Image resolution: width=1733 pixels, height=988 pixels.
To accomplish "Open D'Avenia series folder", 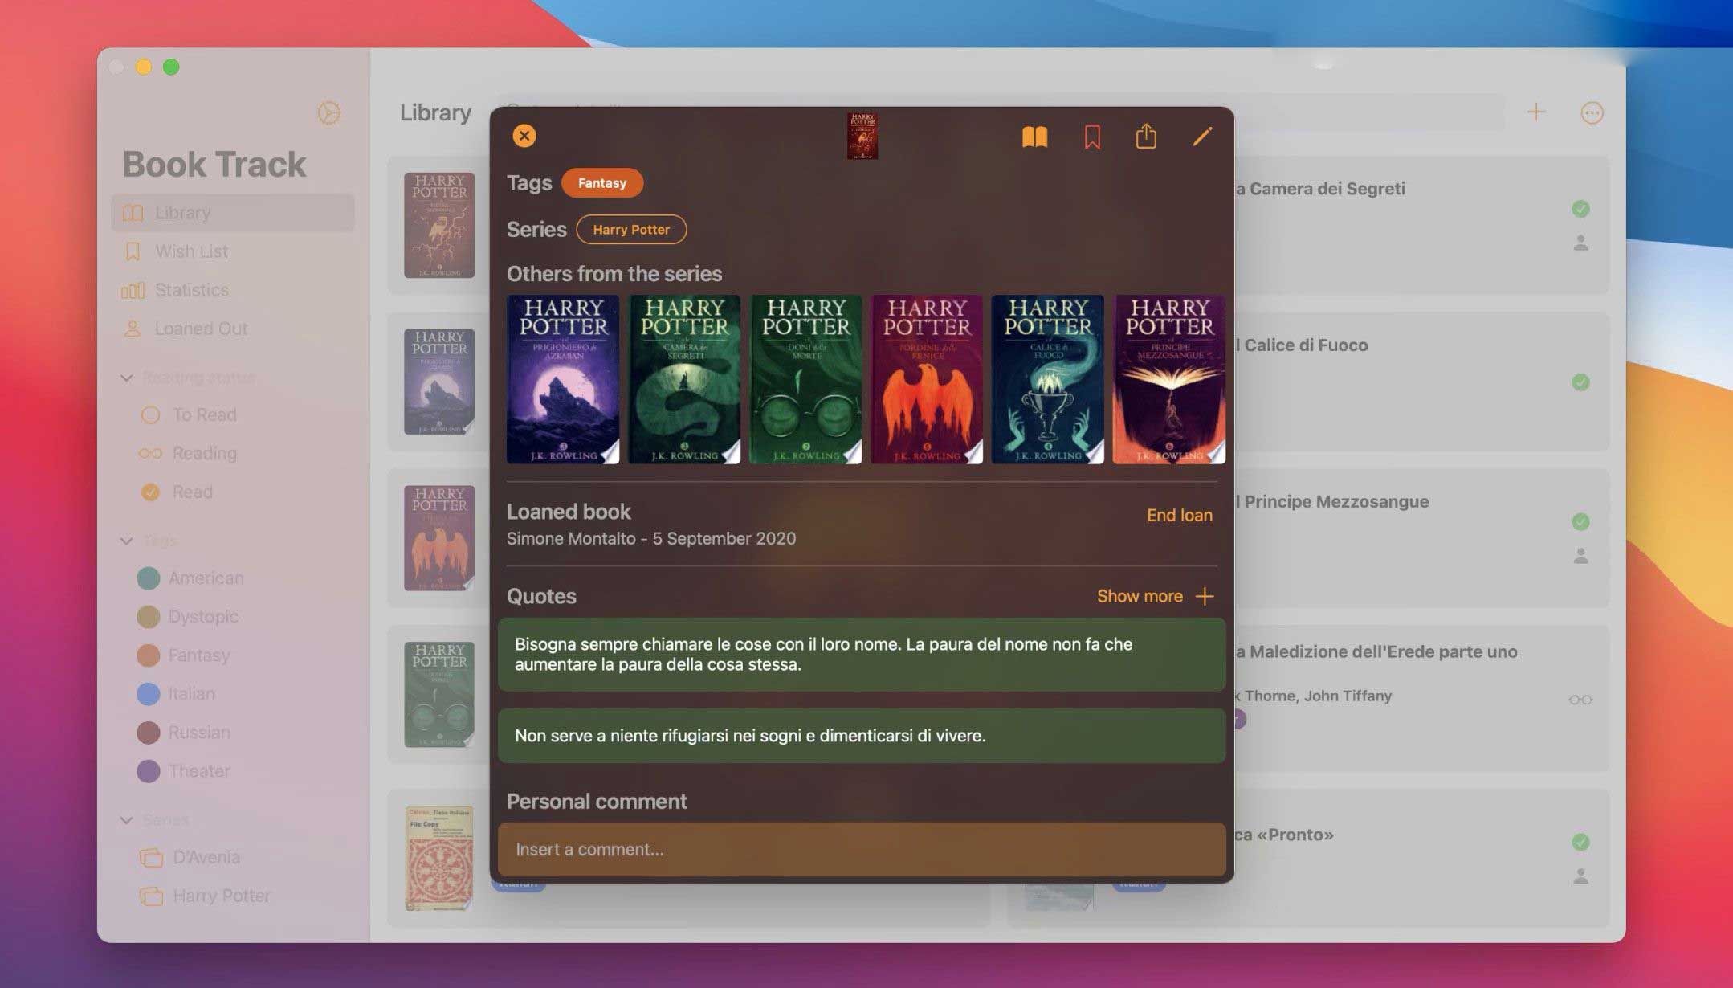I will (190, 858).
